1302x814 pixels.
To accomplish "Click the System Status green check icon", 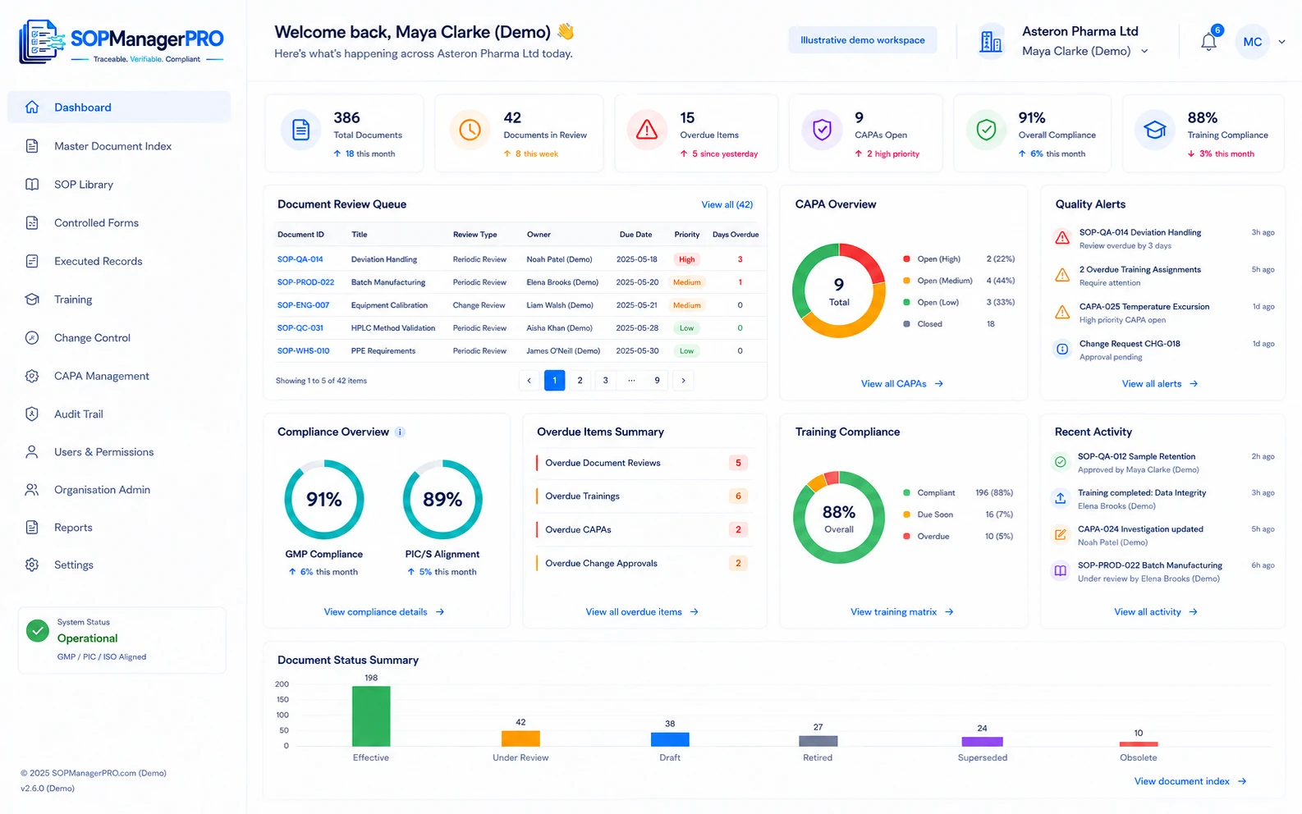I will pos(38,630).
